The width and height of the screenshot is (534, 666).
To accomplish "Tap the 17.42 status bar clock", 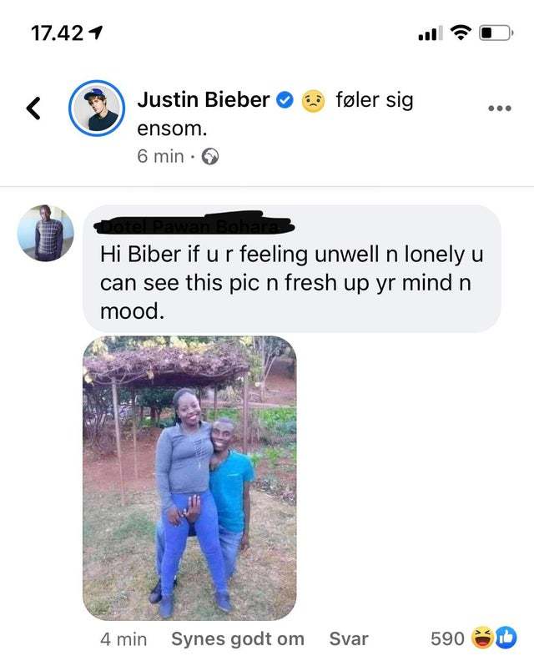I will pos(58,33).
